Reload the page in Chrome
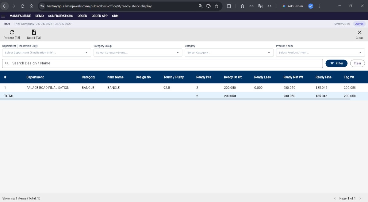 tap(22, 6)
